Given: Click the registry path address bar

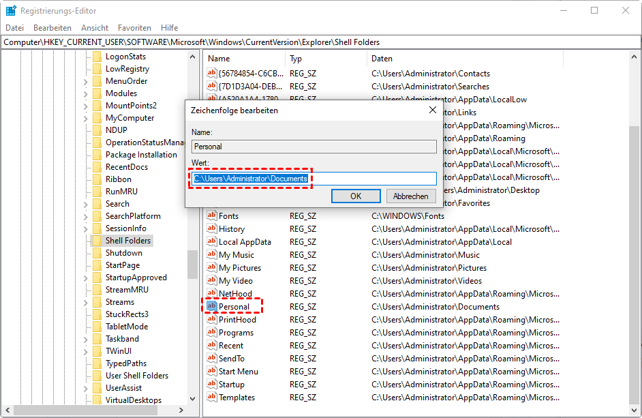Looking at the screenshot, I should [x=321, y=42].
